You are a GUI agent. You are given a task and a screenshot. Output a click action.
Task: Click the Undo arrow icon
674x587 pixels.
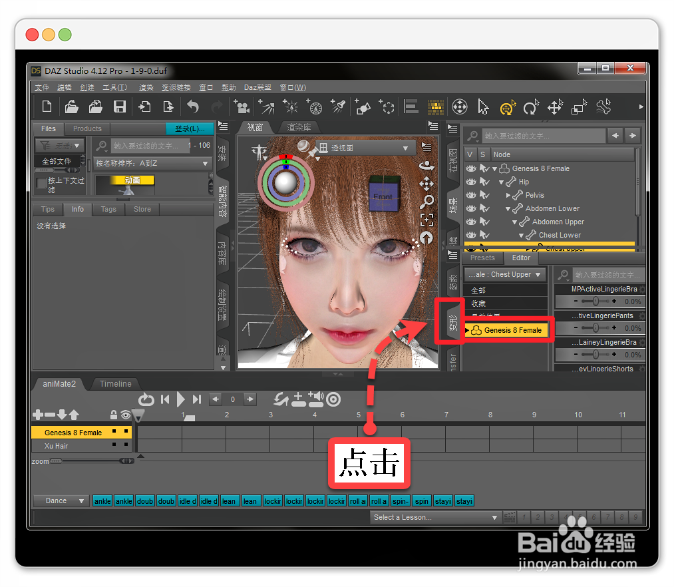click(x=192, y=106)
